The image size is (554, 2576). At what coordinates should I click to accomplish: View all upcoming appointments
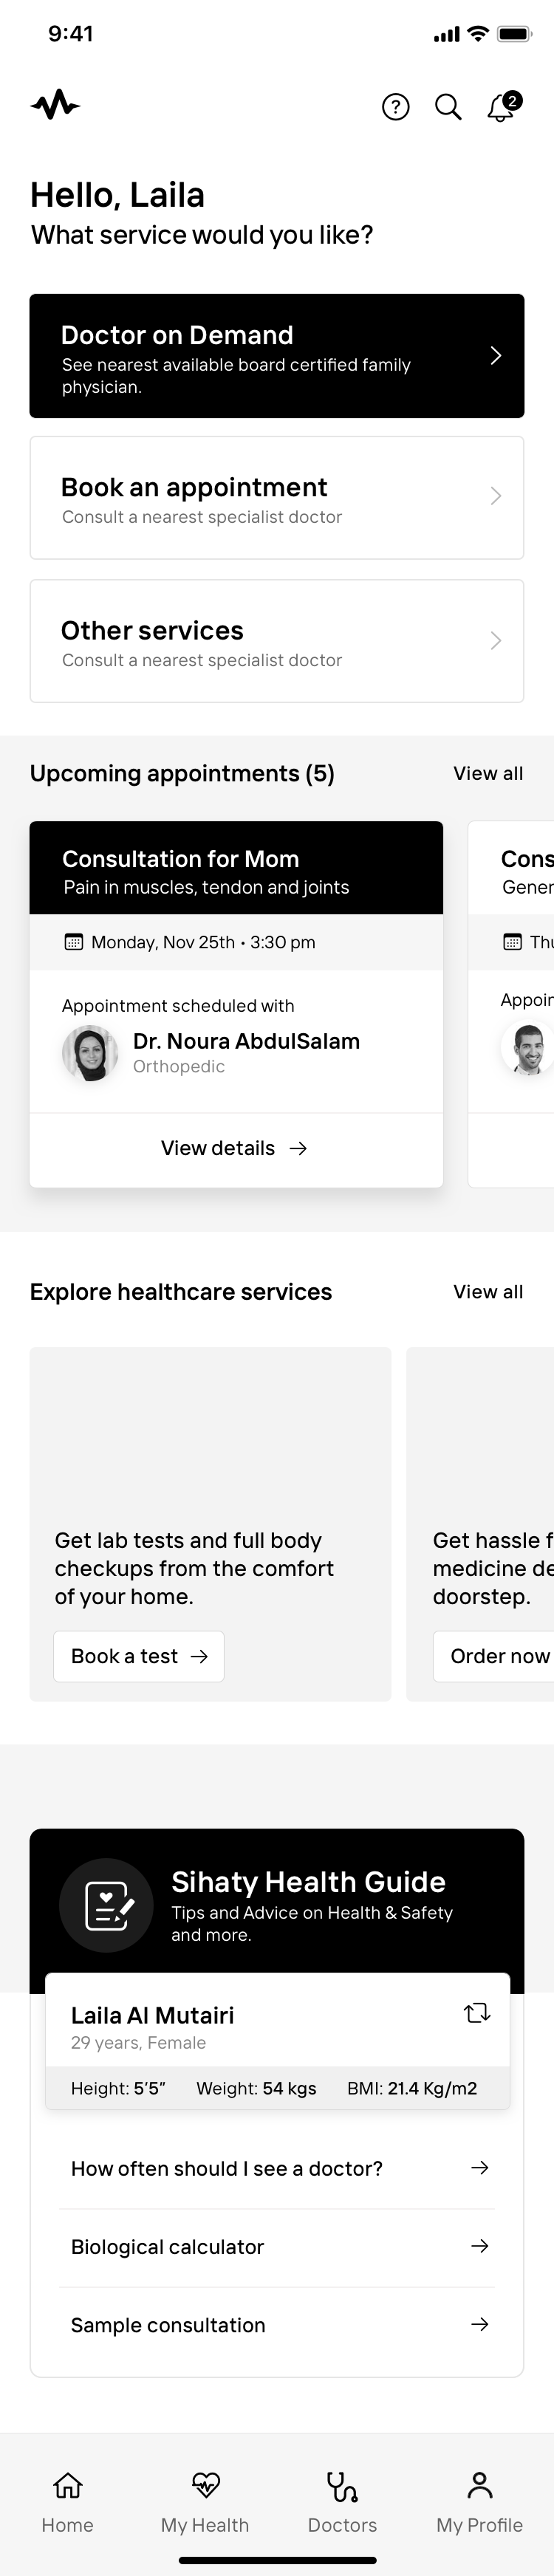pyautogui.click(x=488, y=773)
